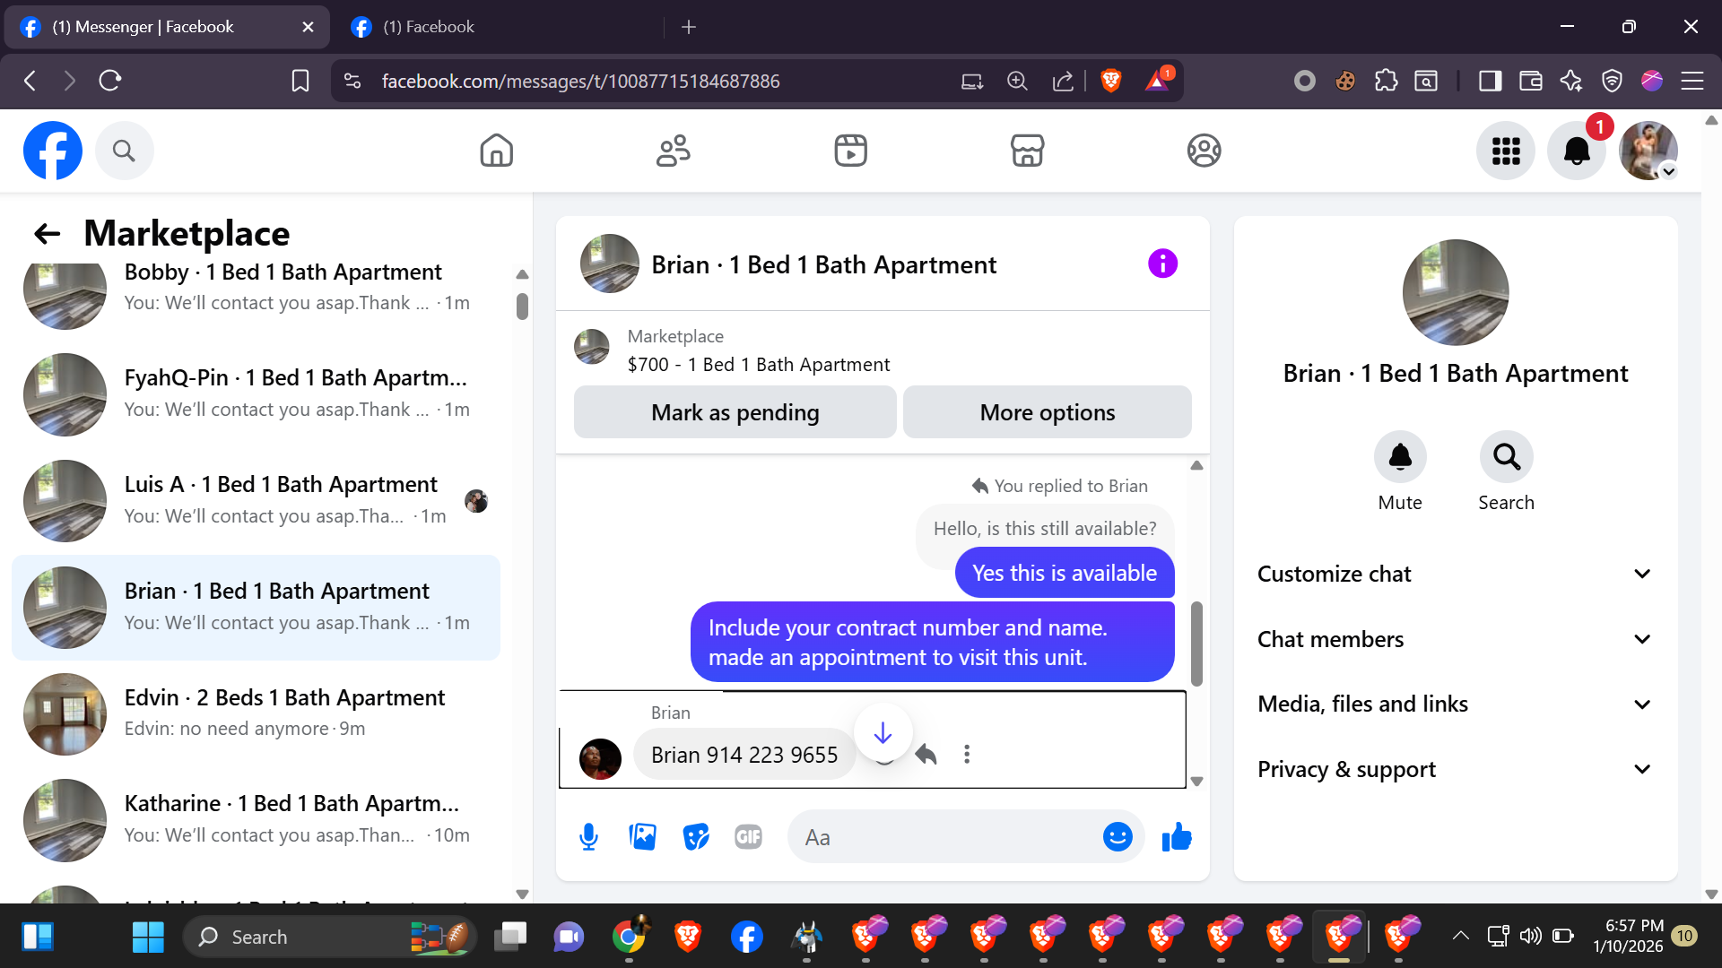This screenshot has width=1722, height=968.
Task: Click the voice clip microphone icon
Action: 588,837
